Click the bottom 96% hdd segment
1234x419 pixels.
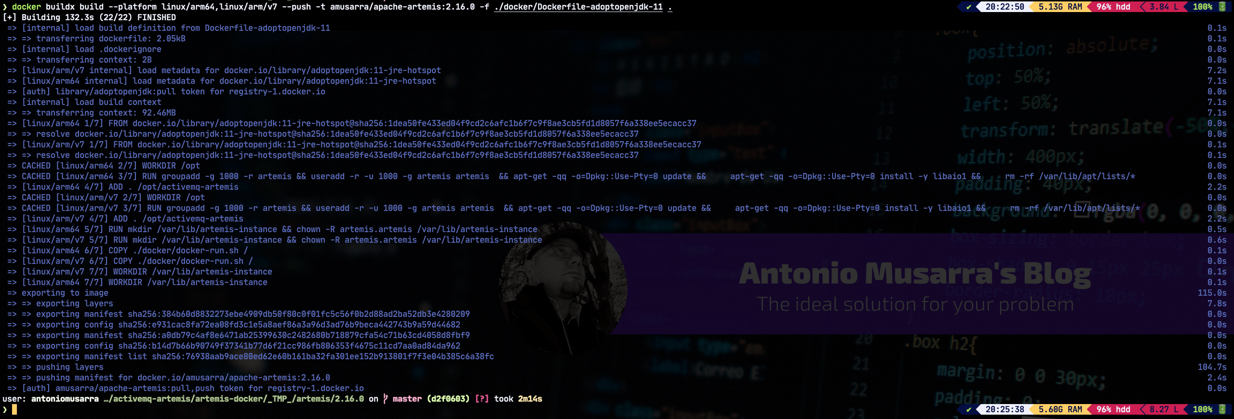[1113, 409]
